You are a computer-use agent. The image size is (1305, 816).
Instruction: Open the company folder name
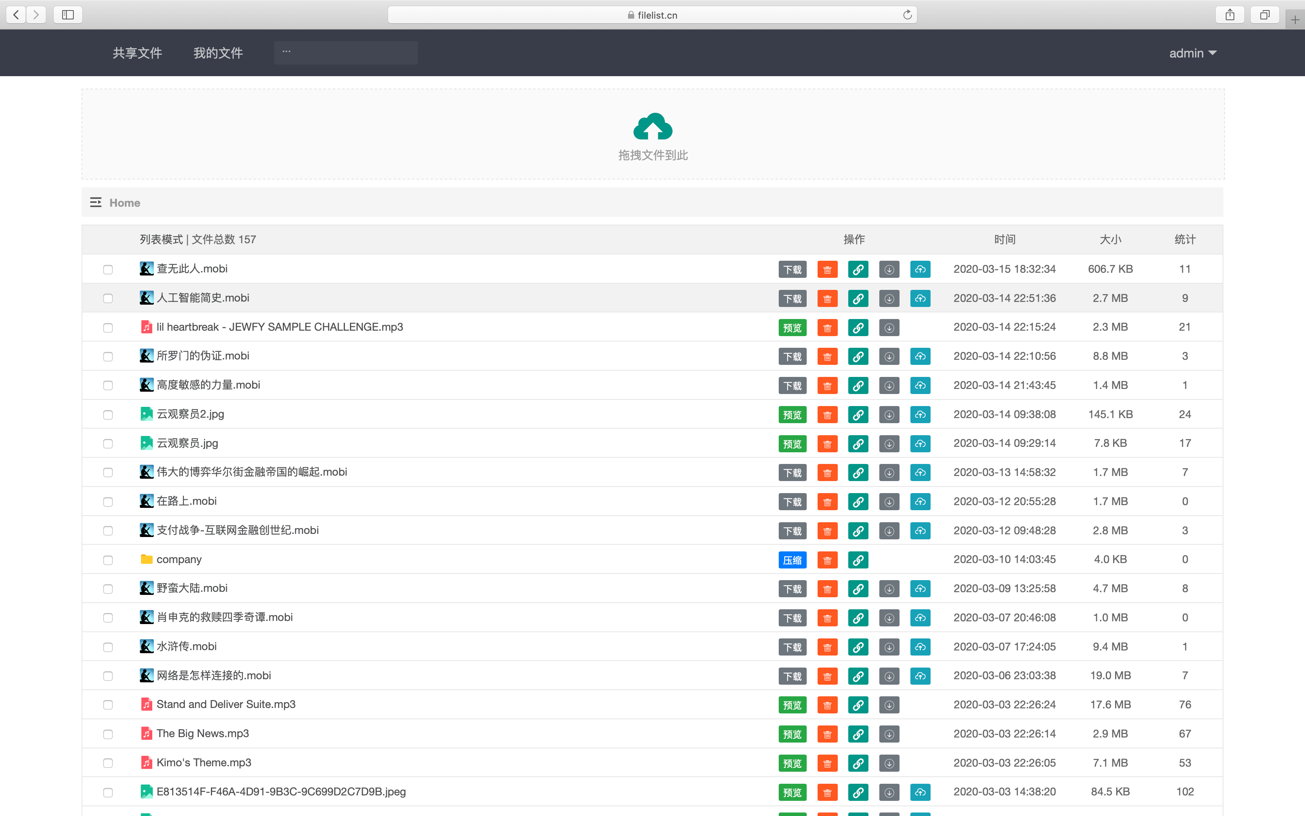point(179,559)
